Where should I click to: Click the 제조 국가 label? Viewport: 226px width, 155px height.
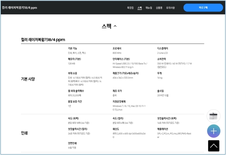pyautogui.click(x=117, y=91)
